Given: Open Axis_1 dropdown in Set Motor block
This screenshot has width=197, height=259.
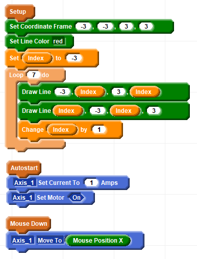Looking at the screenshot, I should point(23,198).
